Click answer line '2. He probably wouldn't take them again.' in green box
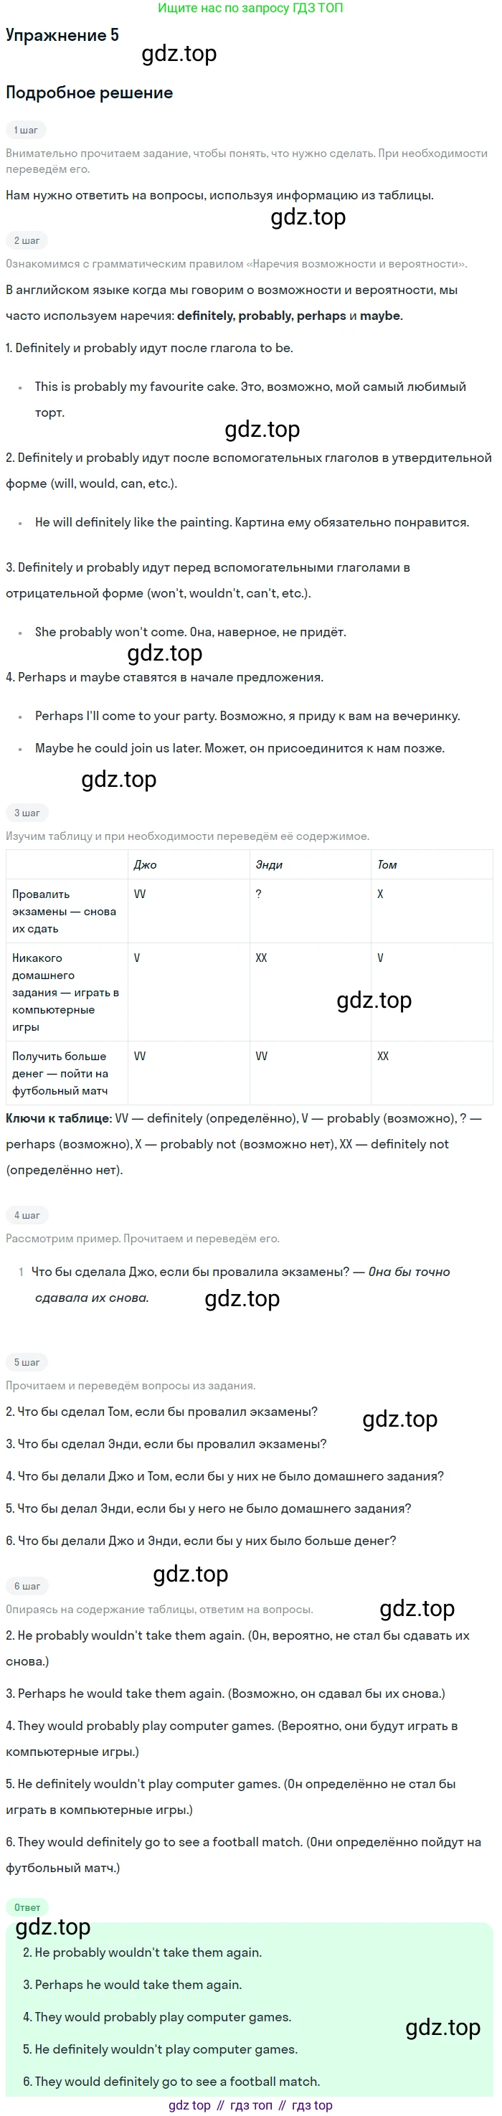 (142, 1952)
